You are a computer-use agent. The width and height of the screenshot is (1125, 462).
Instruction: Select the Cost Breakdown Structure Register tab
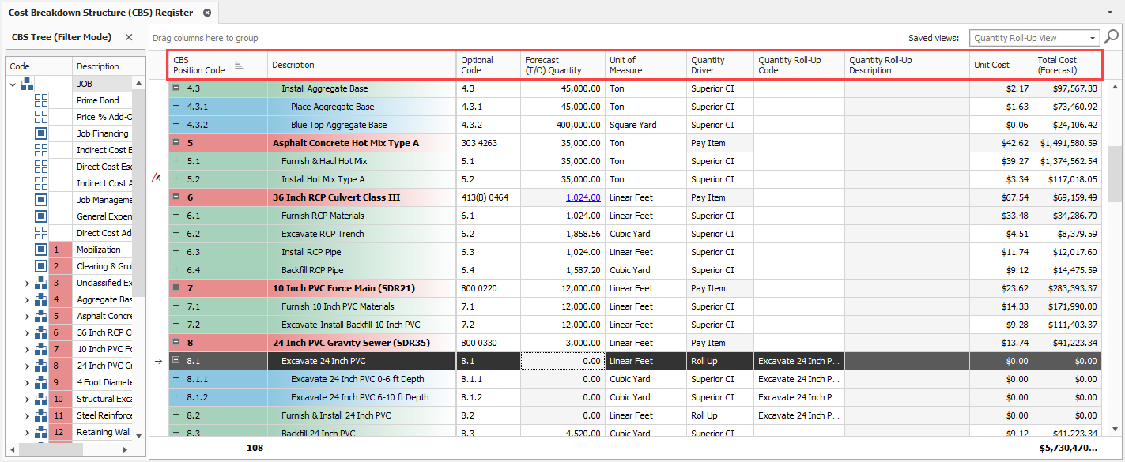click(x=100, y=13)
